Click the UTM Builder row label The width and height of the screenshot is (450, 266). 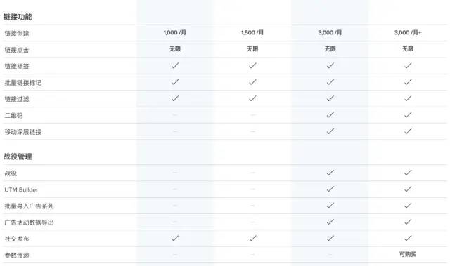click(x=21, y=189)
